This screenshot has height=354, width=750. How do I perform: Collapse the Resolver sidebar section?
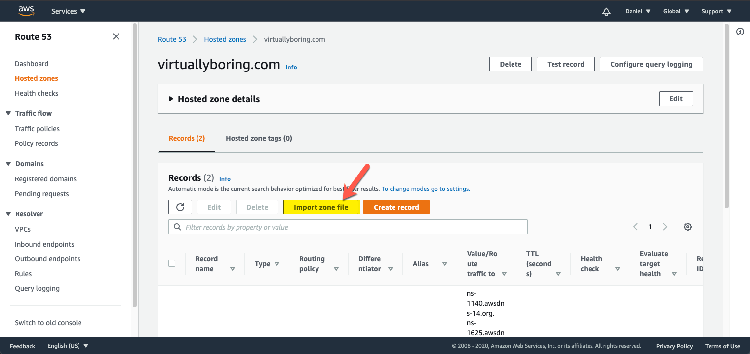8,214
